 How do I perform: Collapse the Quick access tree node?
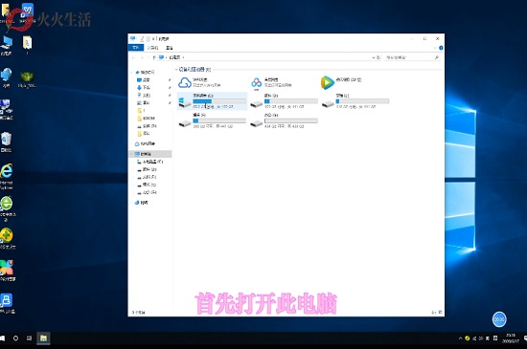tap(132, 72)
